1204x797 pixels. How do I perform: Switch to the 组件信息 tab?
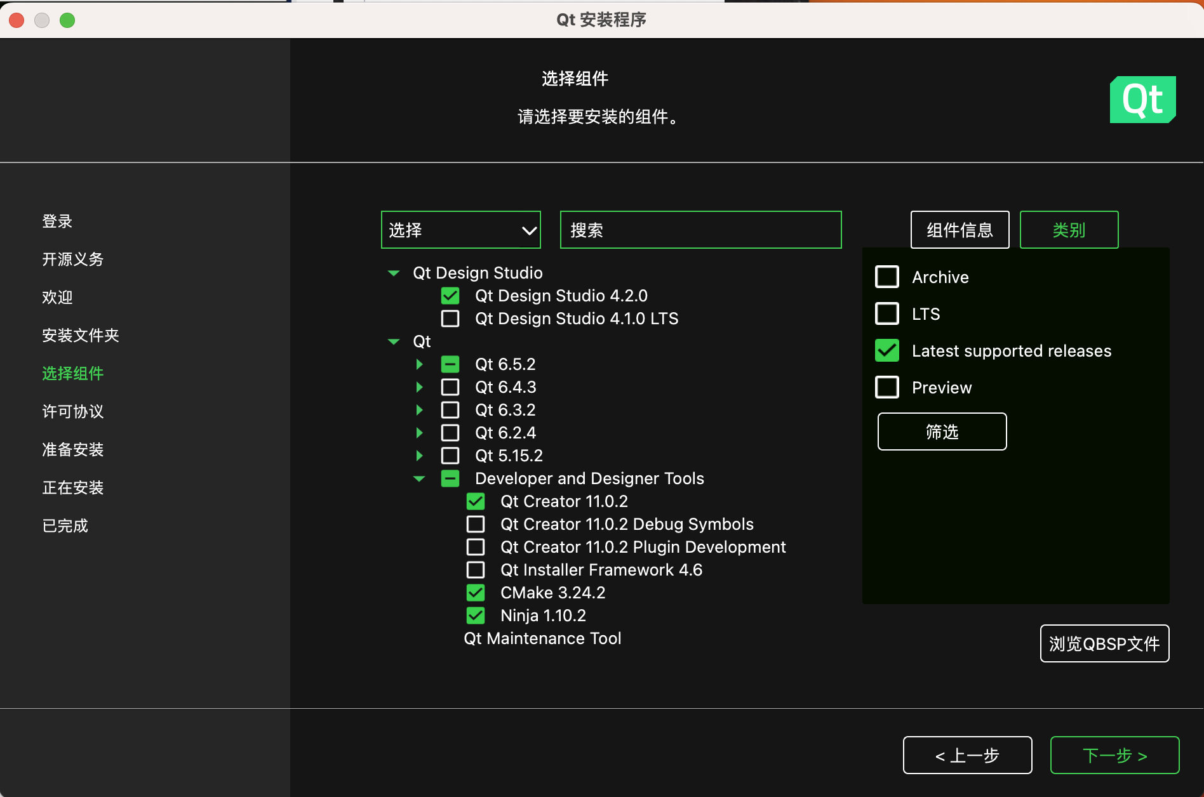pos(960,230)
